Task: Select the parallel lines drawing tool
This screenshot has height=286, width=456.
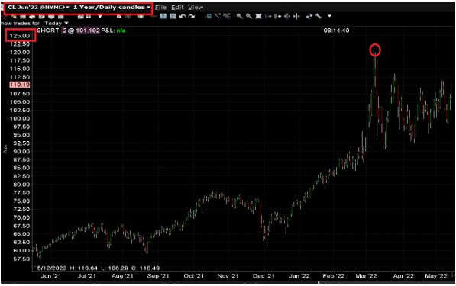Action: (227, 16)
